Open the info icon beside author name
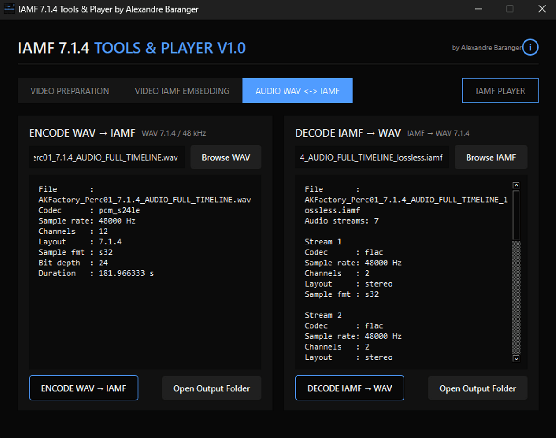 point(530,47)
